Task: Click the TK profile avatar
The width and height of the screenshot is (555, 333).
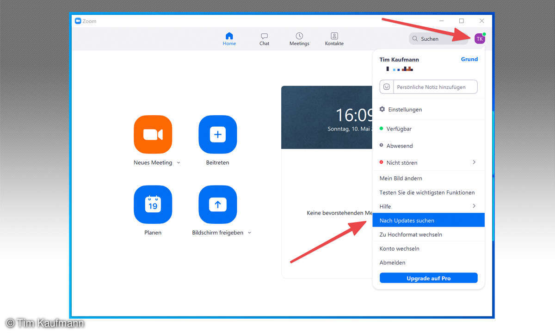Action: (480, 39)
